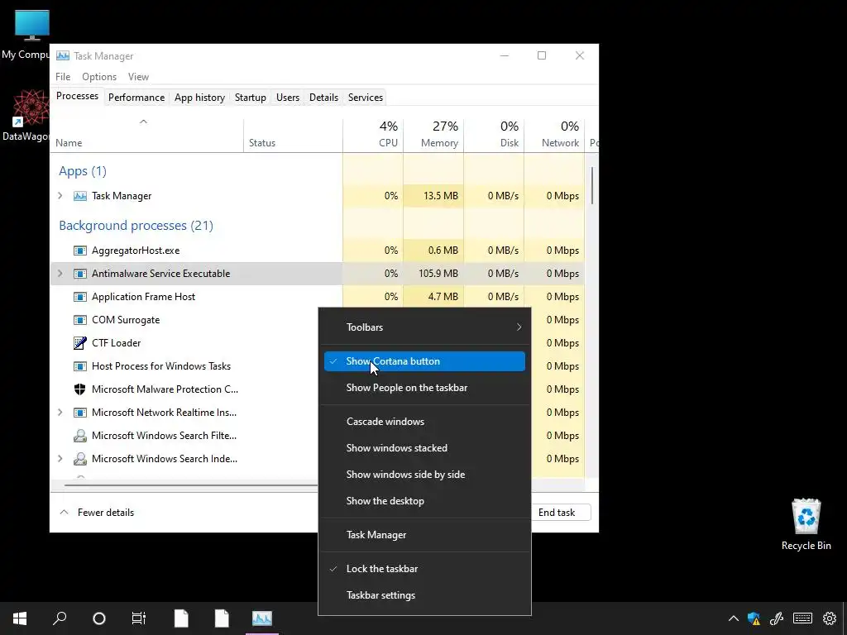This screenshot has width=847, height=635.
Task: Open Task Manager from context menu
Action: coord(424,535)
